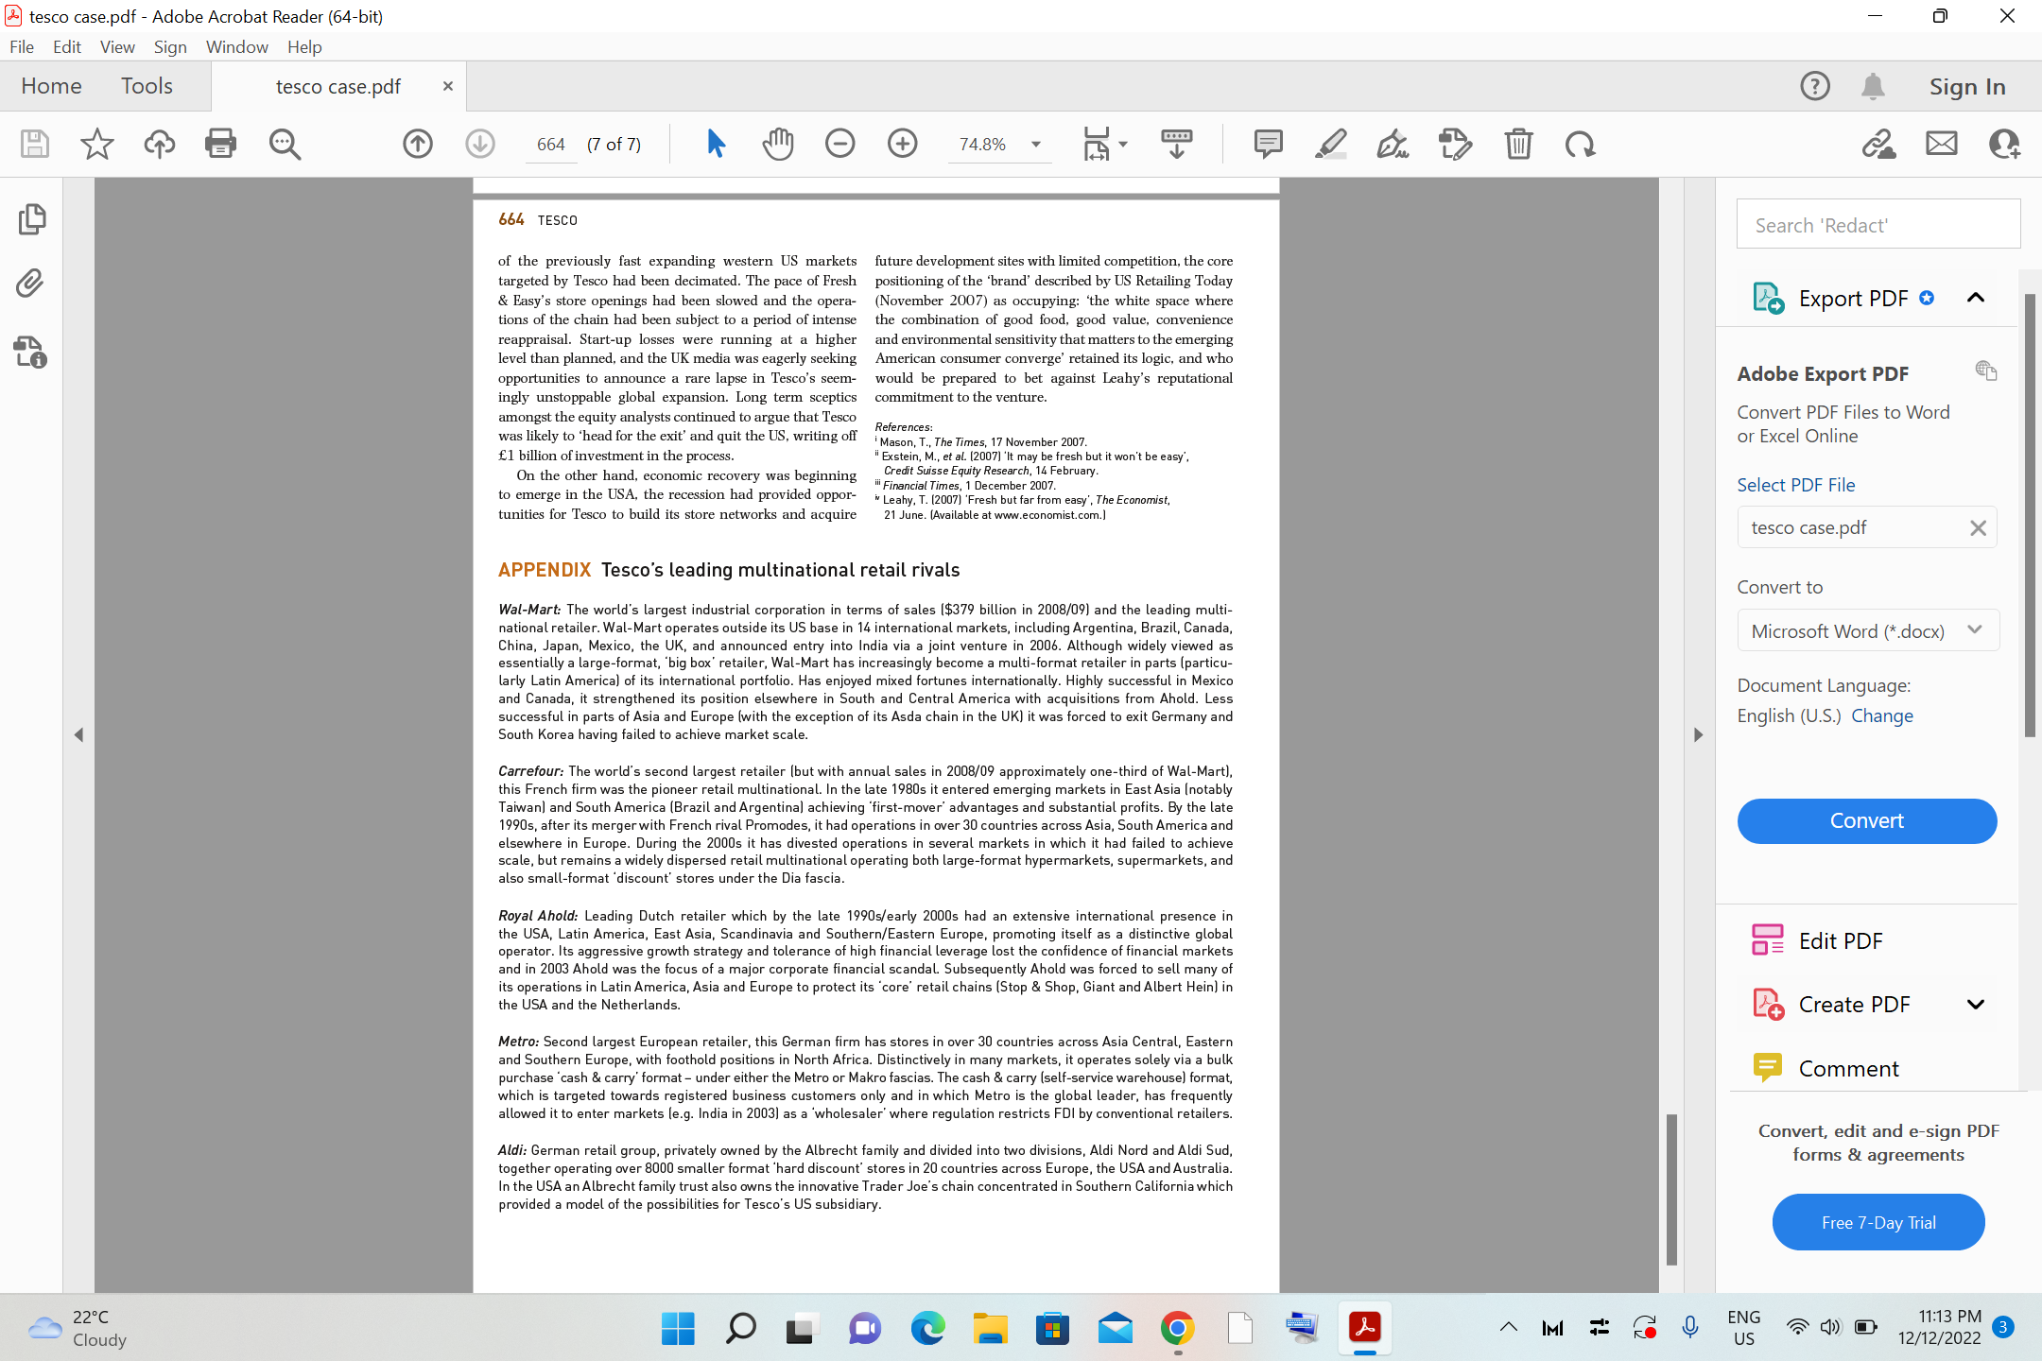Open the Attachments panel paperclip icon
Screen dimensions: 2042x1361
click(30, 284)
